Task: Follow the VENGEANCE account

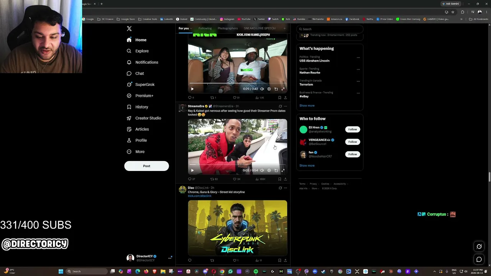Action: coord(353,142)
